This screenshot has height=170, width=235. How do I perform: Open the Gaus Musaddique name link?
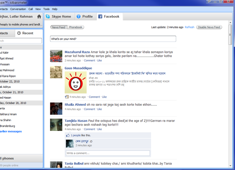[78, 68]
